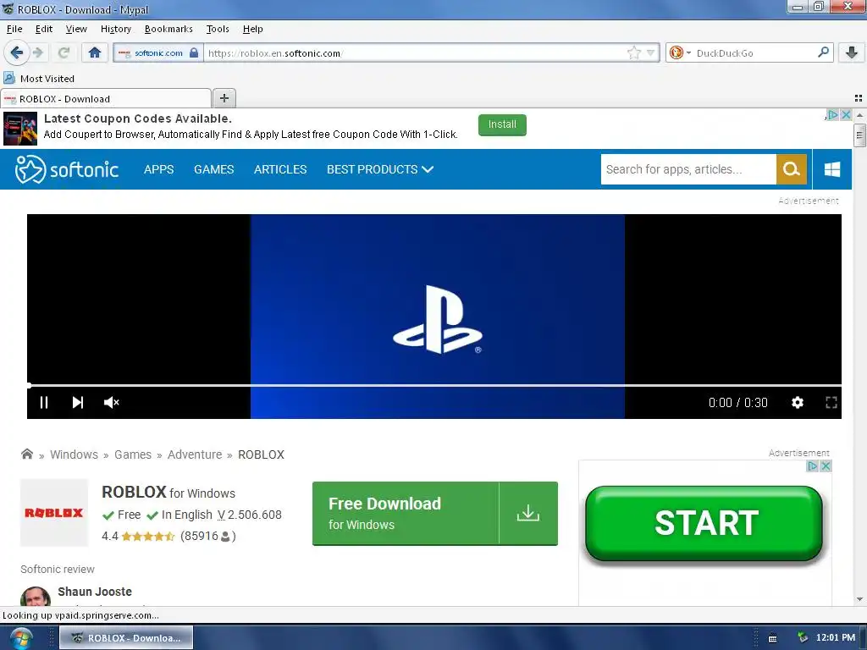This screenshot has width=867, height=650.
Task: Expand the BEST PRODUCTS dropdown
Action: 380,169
